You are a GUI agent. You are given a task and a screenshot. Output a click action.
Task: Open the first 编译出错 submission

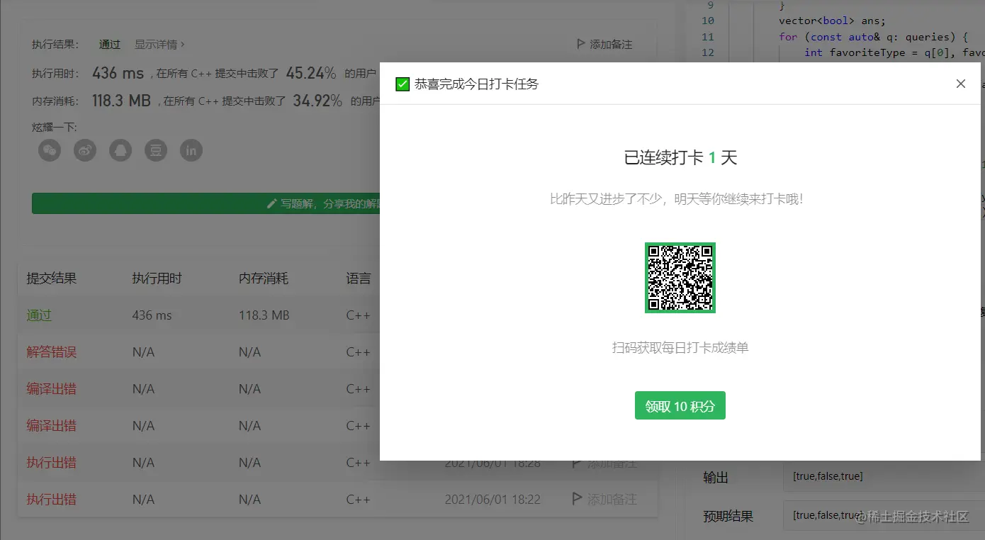point(52,389)
